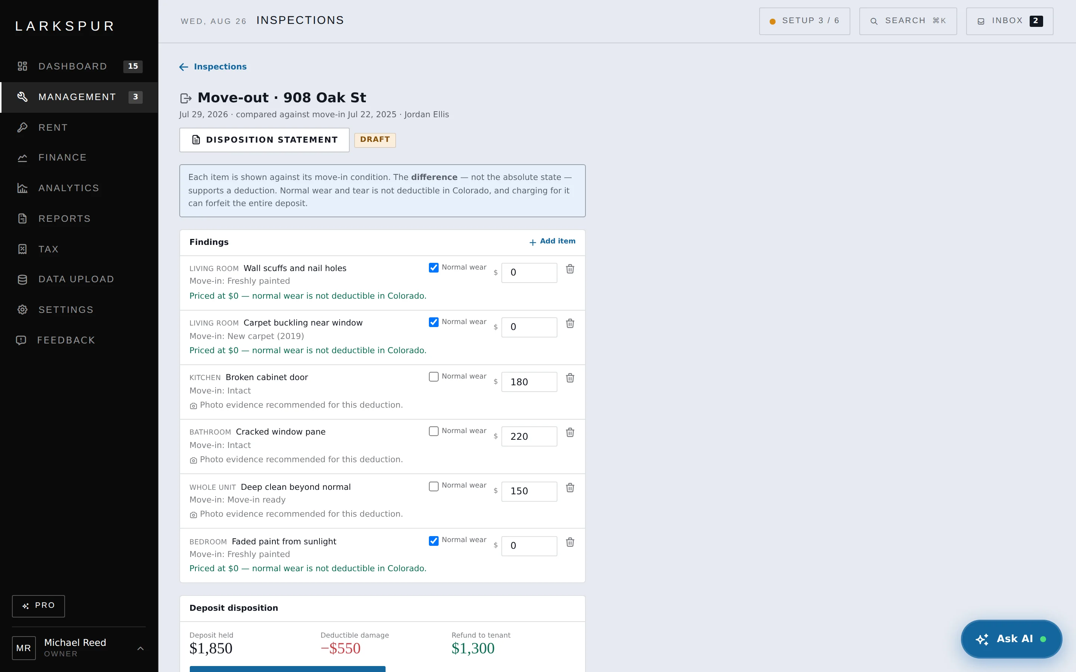Screen dimensions: 1076x672
Task: Click the Refund to tenant $1,300 value
Action: [x=473, y=648]
